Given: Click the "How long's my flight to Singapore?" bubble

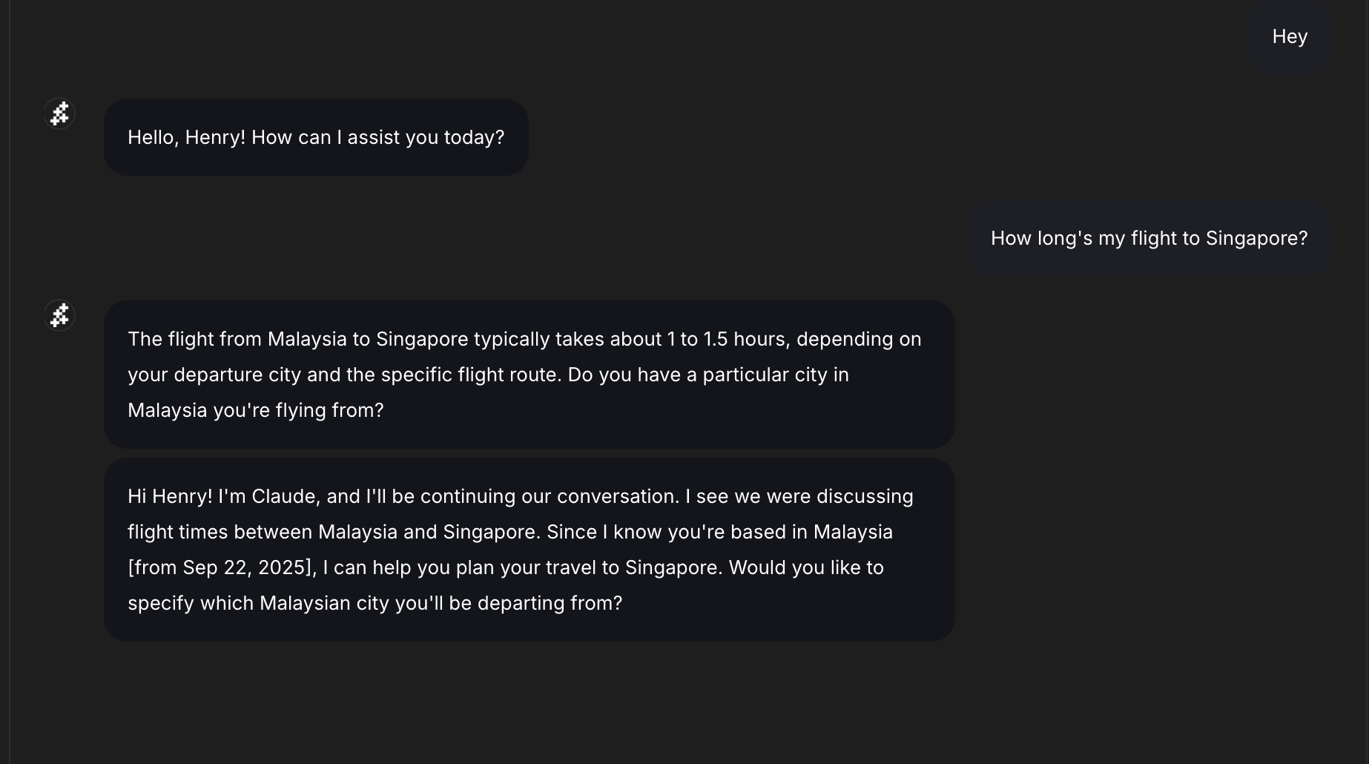Looking at the screenshot, I should (x=1148, y=238).
